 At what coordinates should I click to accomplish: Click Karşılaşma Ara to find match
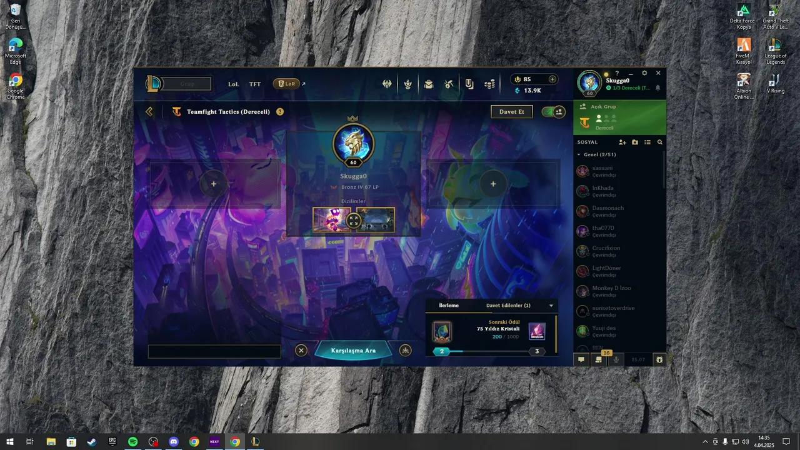pyautogui.click(x=354, y=351)
